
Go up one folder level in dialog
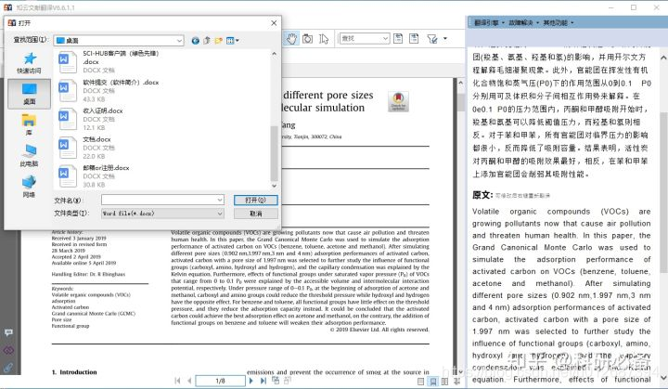(207, 41)
